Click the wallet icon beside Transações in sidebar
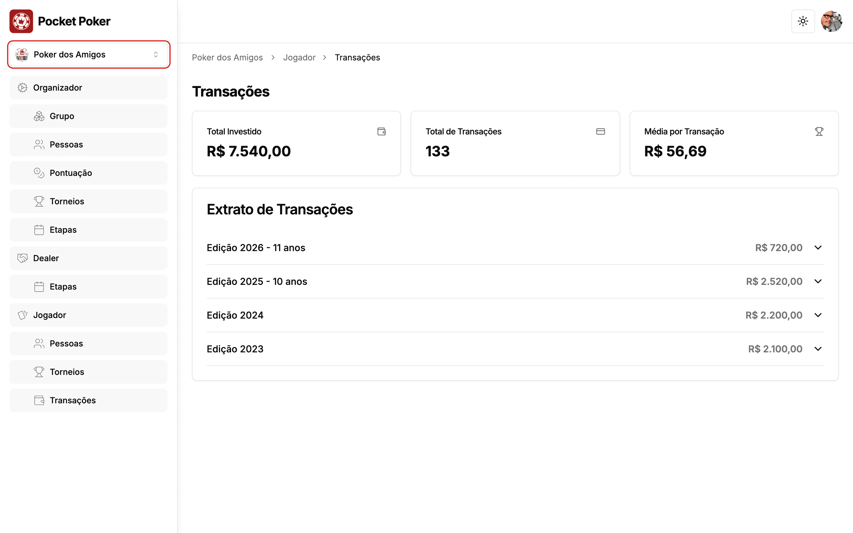 point(39,400)
